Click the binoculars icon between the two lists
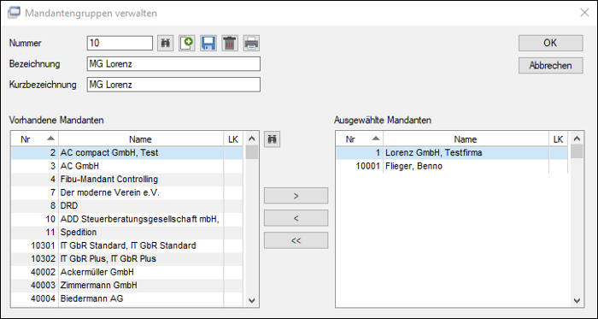The width and height of the screenshot is (598, 319). (273, 139)
